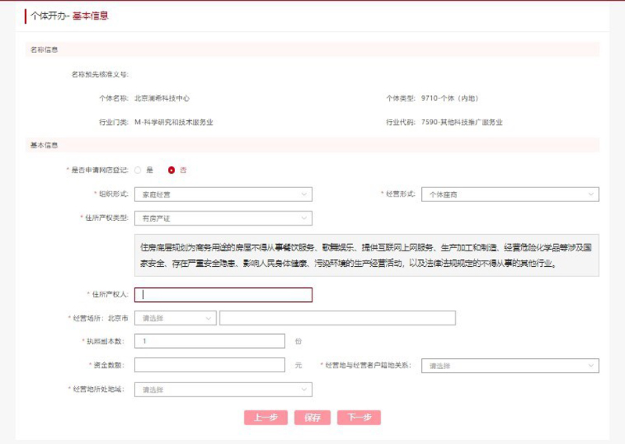The width and height of the screenshot is (625, 444).
Task: Click the 上一步 button
Action: tap(266, 417)
